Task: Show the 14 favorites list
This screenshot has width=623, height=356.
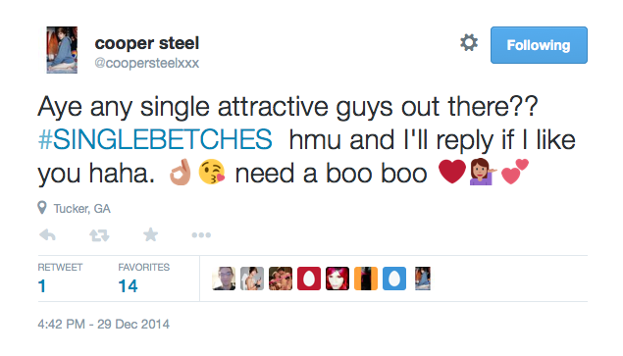Action: [x=144, y=279]
